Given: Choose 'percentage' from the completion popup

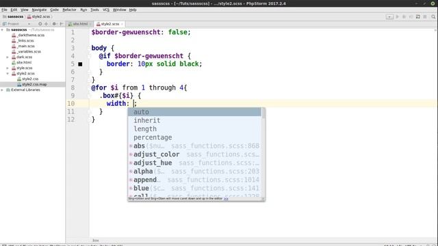Looking at the screenshot, I should [194, 137].
